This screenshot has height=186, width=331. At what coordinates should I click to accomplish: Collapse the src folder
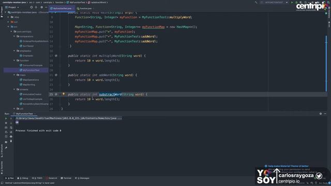pos(8,27)
